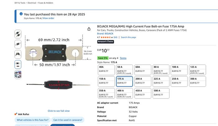The height and width of the screenshot is (126, 218).
Task: Open Fuses & Holders breadcrumb
Action: click(x=45, y=3)
